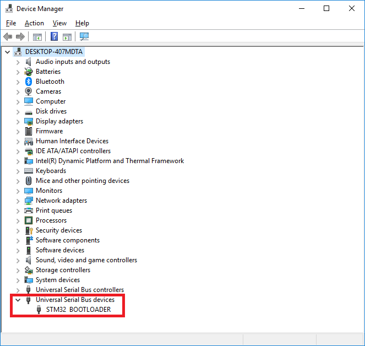365x346 pixels.
Task: Click the Human Interface Devices icon
Action: coord(29,141)
